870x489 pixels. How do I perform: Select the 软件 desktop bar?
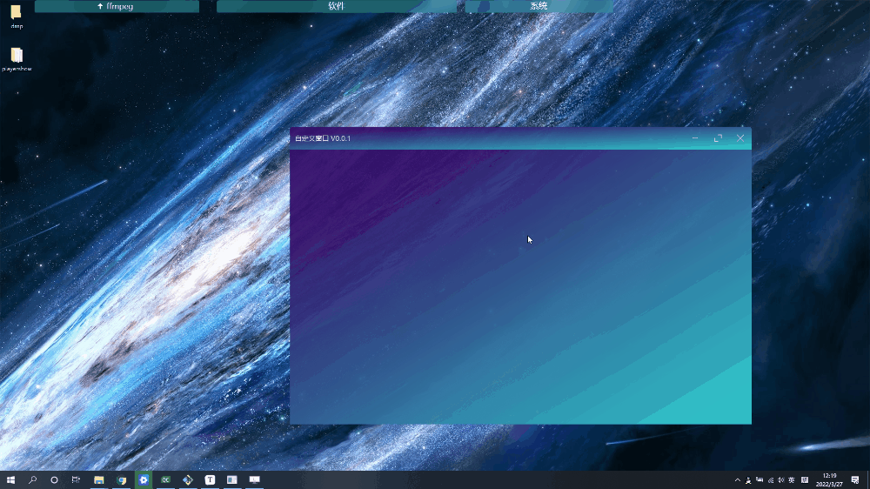tap(336, 6)
